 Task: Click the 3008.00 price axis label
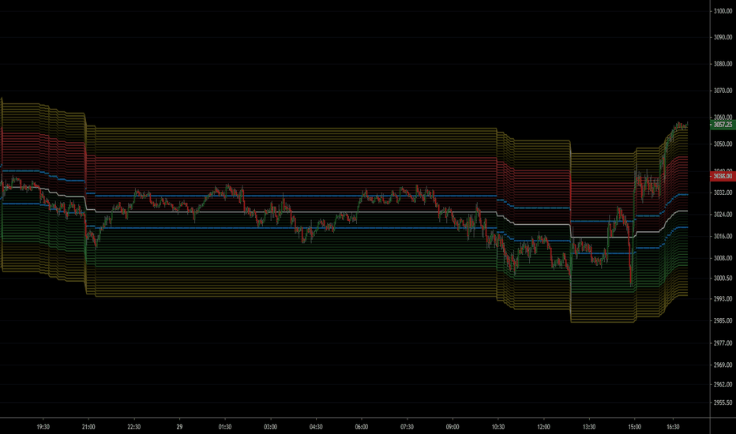click(723, 257)
